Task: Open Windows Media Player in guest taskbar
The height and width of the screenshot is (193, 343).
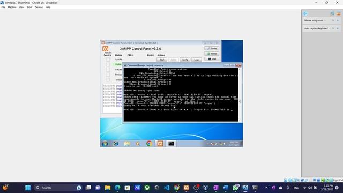Action: [x=138, y=144]
